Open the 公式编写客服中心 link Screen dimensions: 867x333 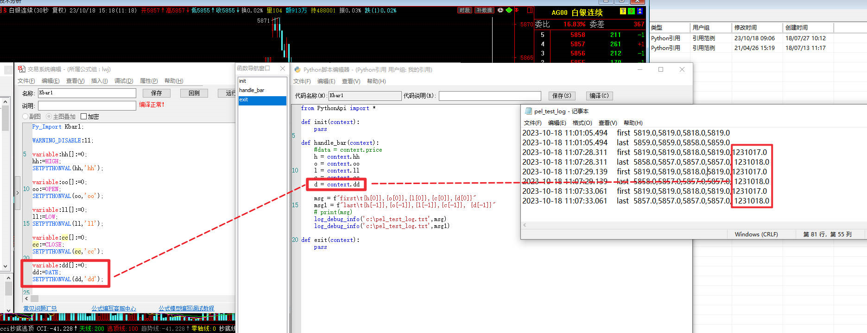pyautogui.click(x=114, y=308)
